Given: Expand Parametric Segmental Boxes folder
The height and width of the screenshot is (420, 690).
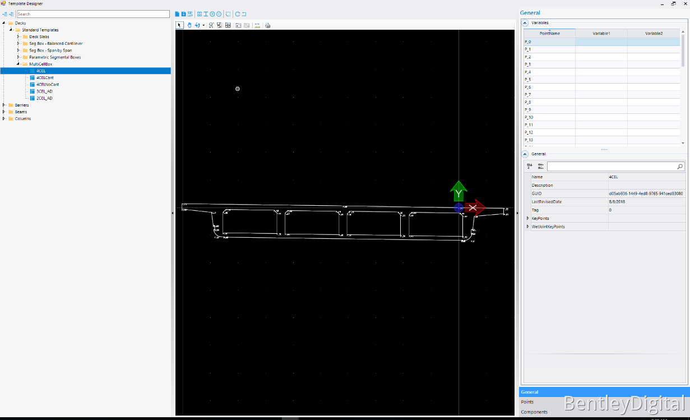Looking at the screenshot, I should pyautogui.click(x=18, y=57).
